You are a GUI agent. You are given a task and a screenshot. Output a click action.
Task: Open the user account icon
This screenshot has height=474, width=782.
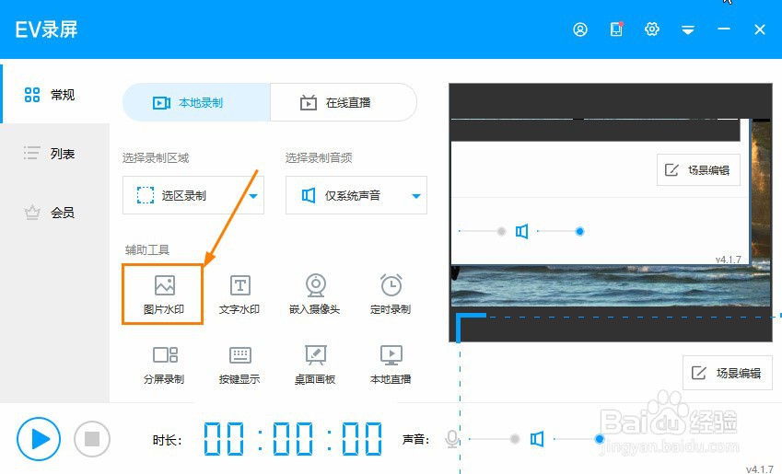point(580,29)
